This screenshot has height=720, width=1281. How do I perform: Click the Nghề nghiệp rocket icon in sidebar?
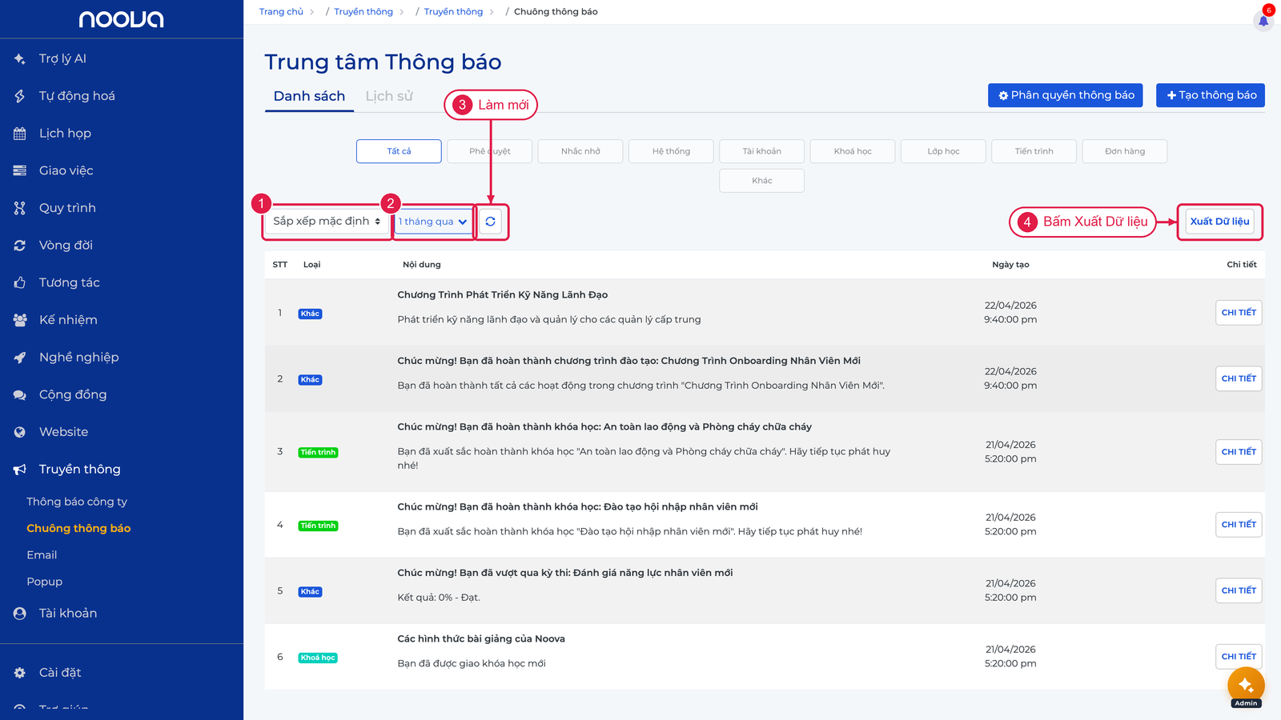click(x=20, y=358)
